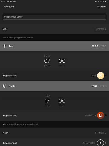Open the Hell scene circle icon

click(101, 75)
